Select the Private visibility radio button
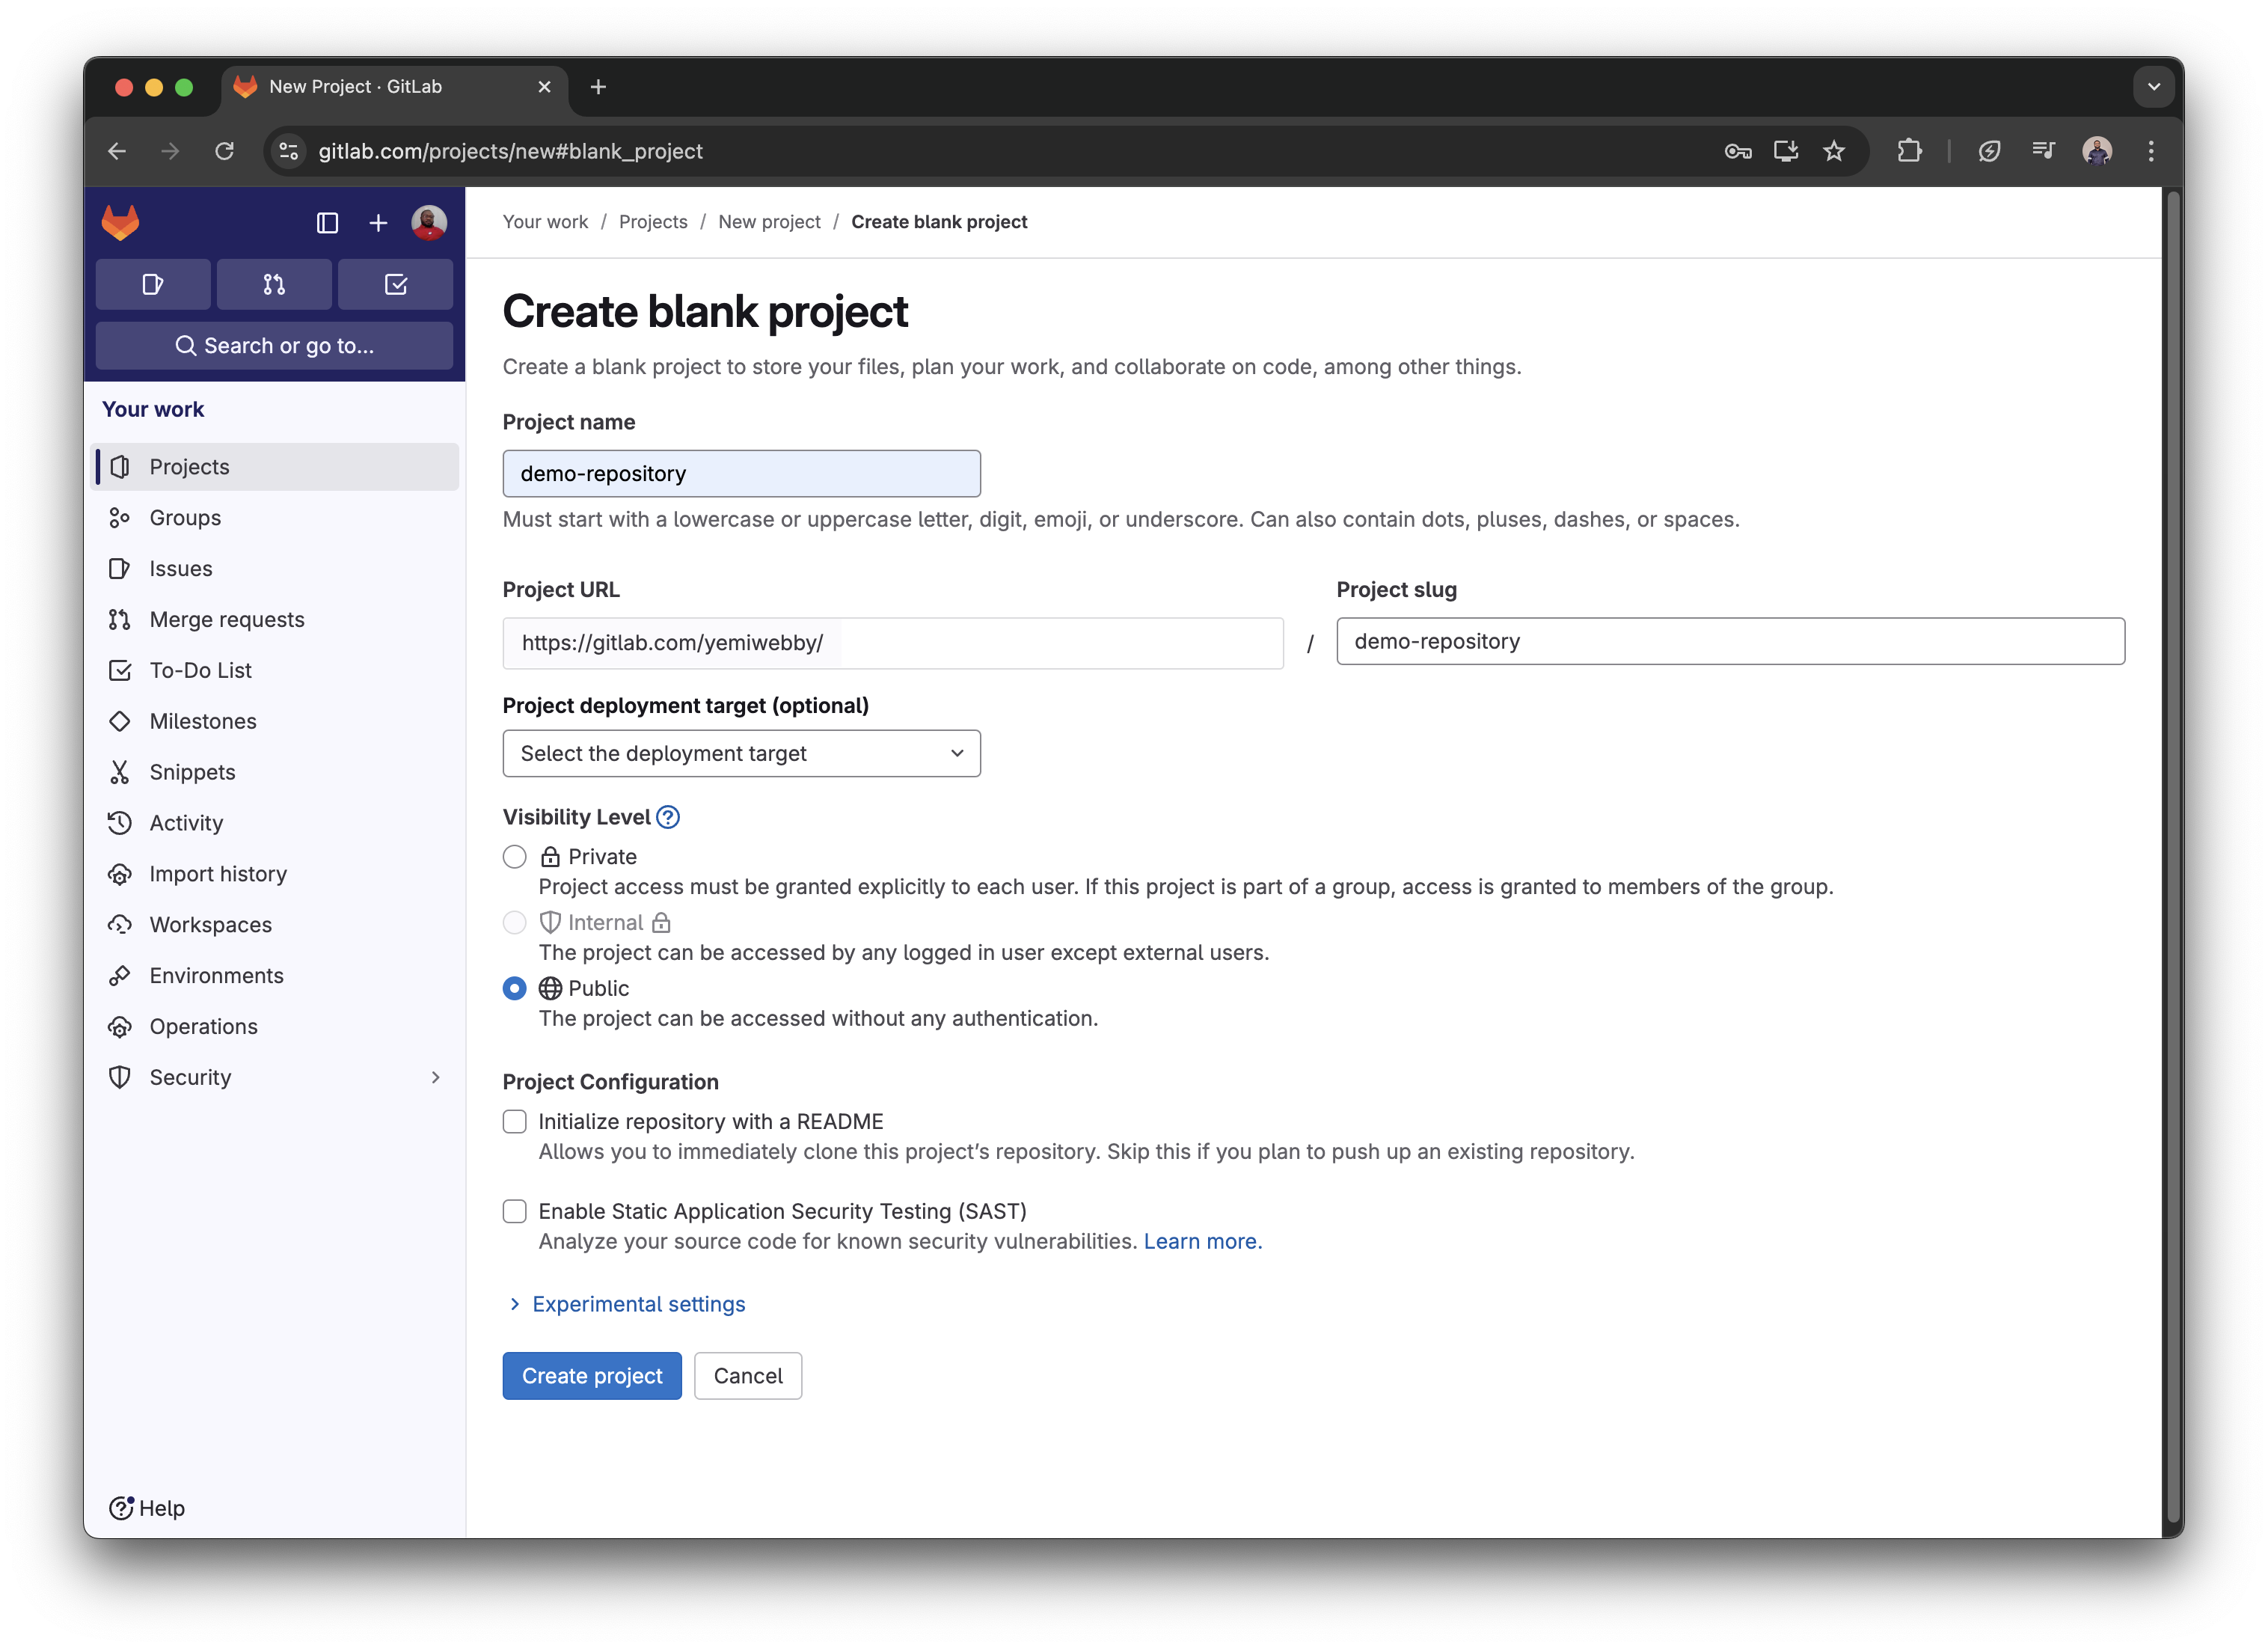The image size is (2268, 1649). coord(514,856)
